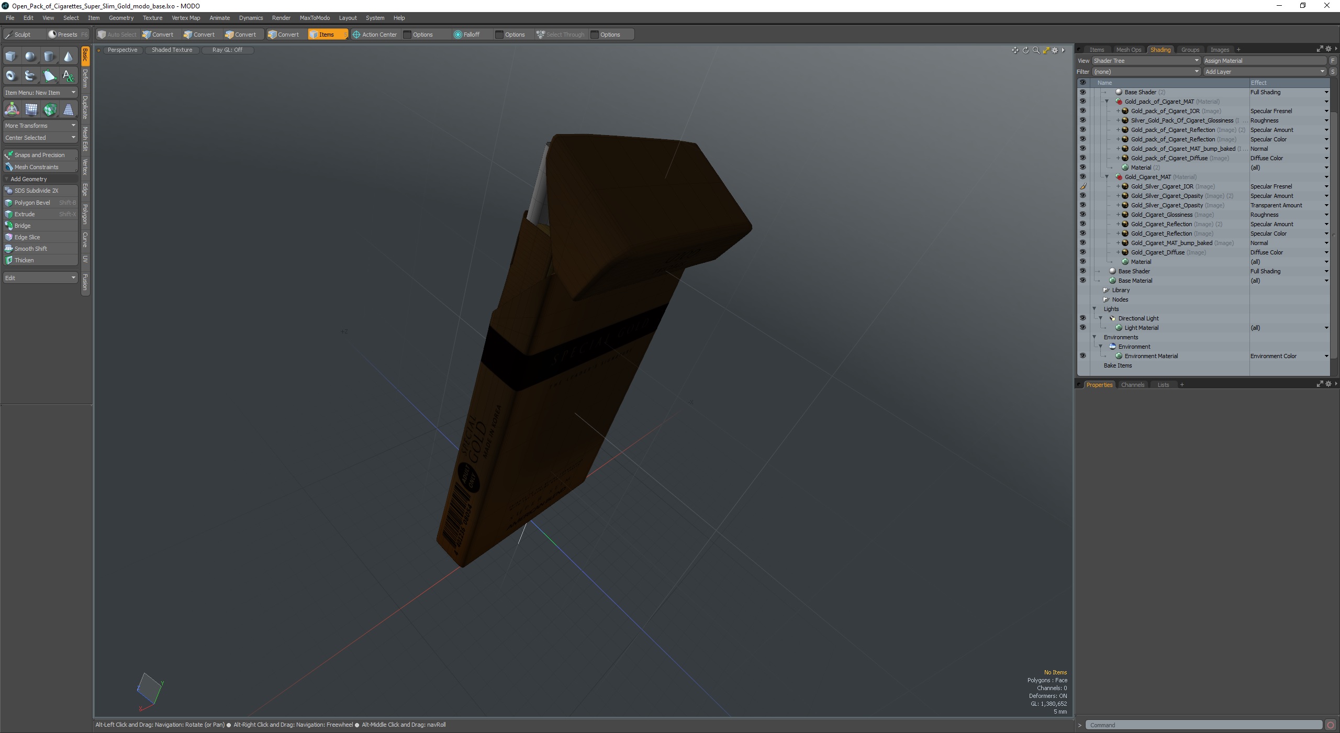1340x733 pixels.
Task: Activate the Transform gizmo tool
Action: (12, 109)
